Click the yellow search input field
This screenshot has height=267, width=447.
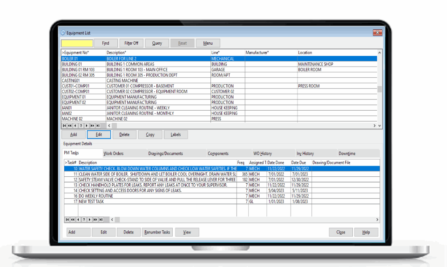[x=77, y=43]
